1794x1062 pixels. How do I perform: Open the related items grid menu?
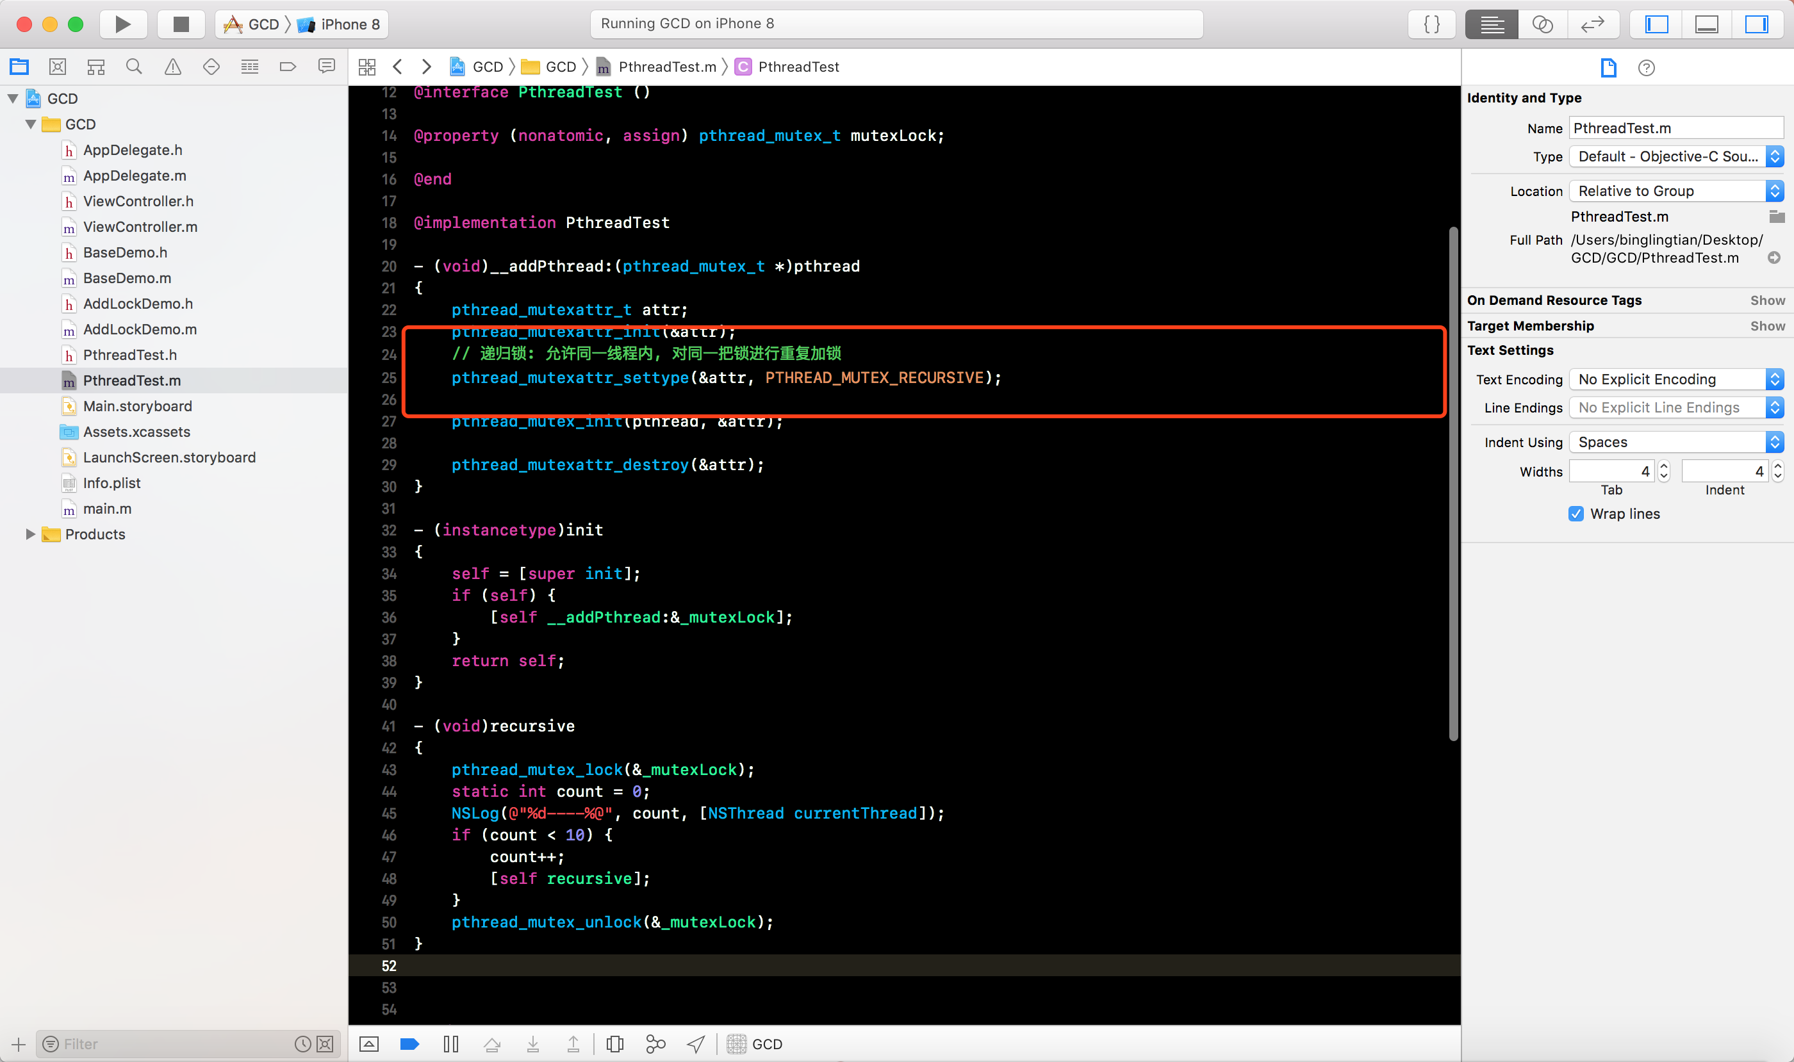tap(367, 67)
